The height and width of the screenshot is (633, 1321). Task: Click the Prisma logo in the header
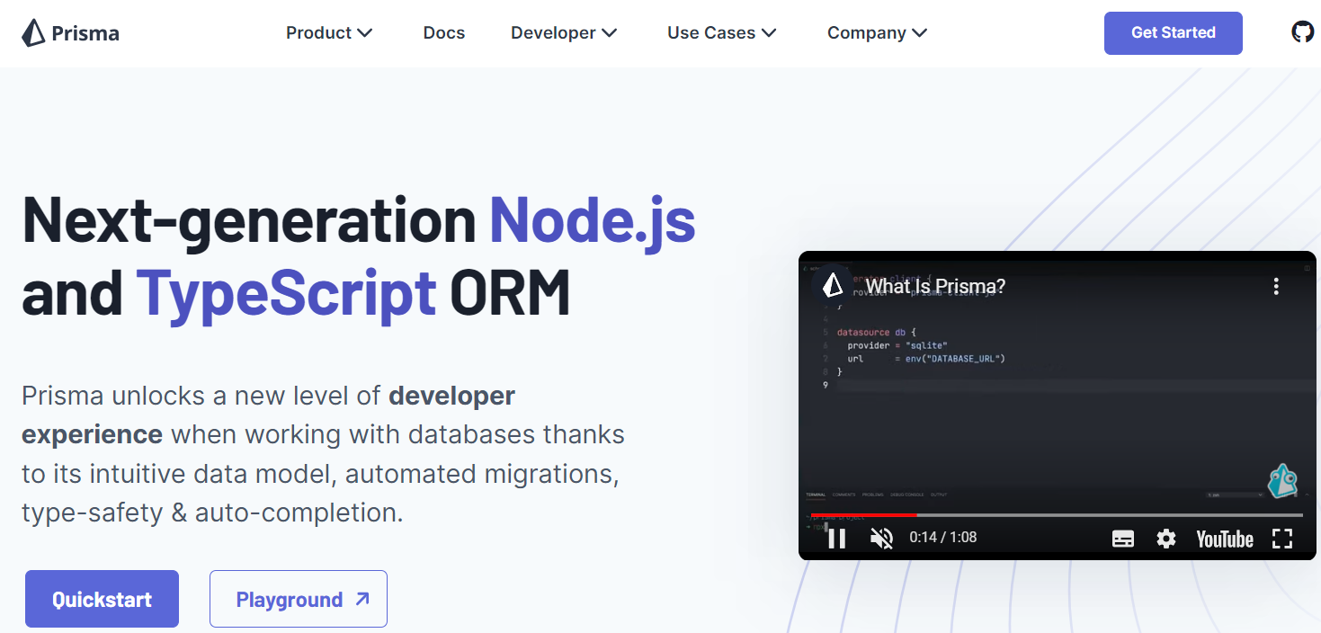[x=70, y=33]
